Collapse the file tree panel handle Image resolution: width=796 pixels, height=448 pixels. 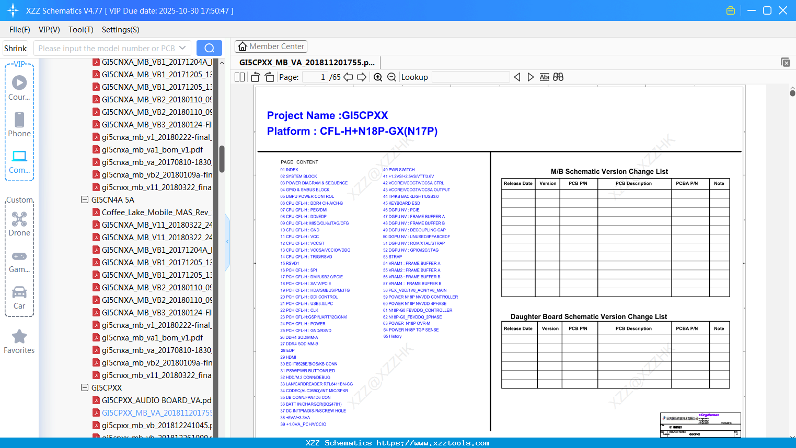pos(227,242)
